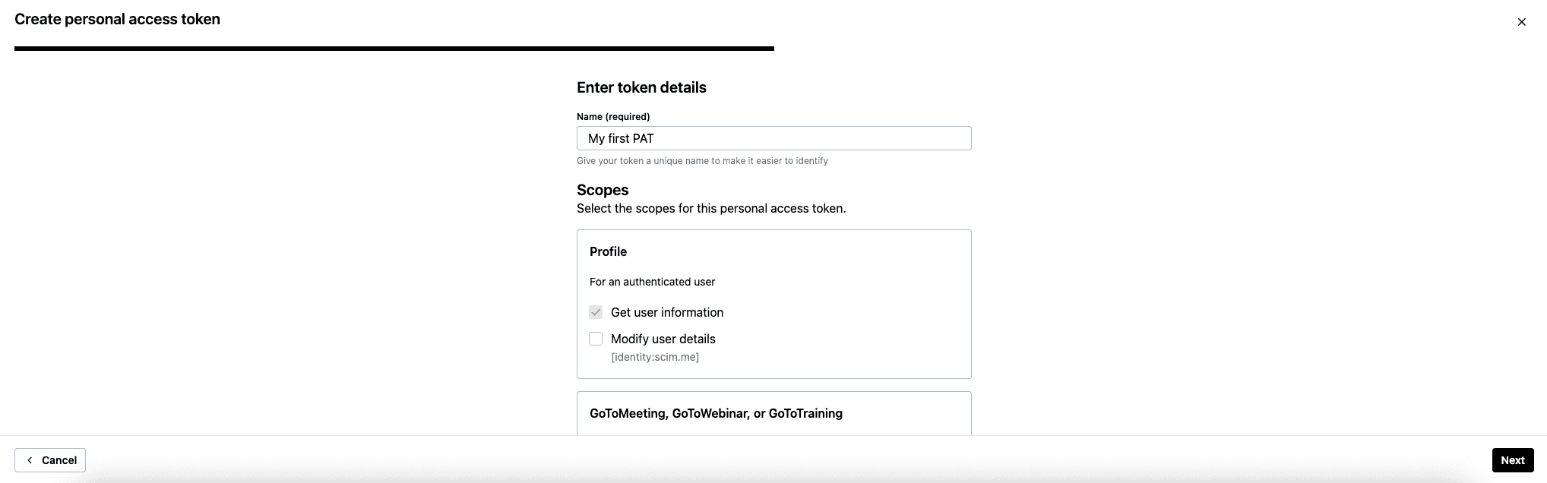1547x483 pixels.
Task: Click the "Get user information" label text
Action: click(666, 312)
